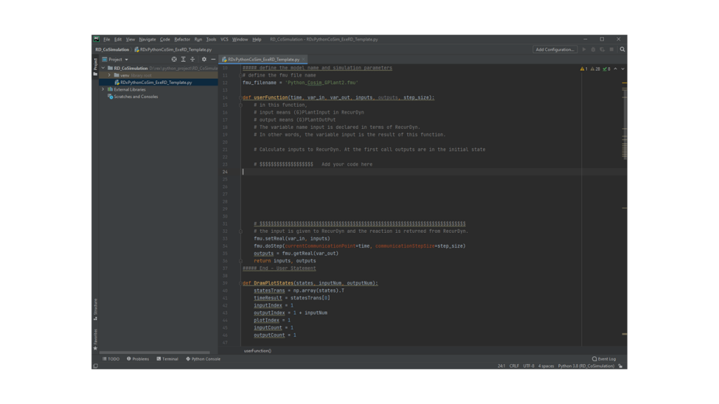This screenshot has height=404, width=719.
Task: Open the Refactor menu
Action: click(182, 39)
